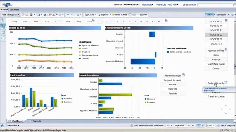The height and width of the screenshot is (132, 236).
Task: Expand the Suivre dropdown arrow
Action: tap(96, 15)
